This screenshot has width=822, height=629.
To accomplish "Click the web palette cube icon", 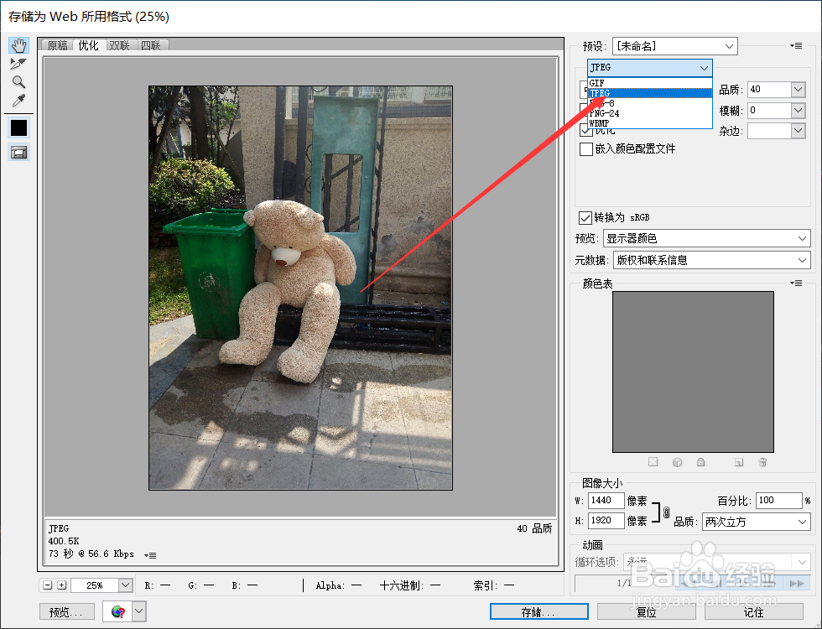I will 678,462.
